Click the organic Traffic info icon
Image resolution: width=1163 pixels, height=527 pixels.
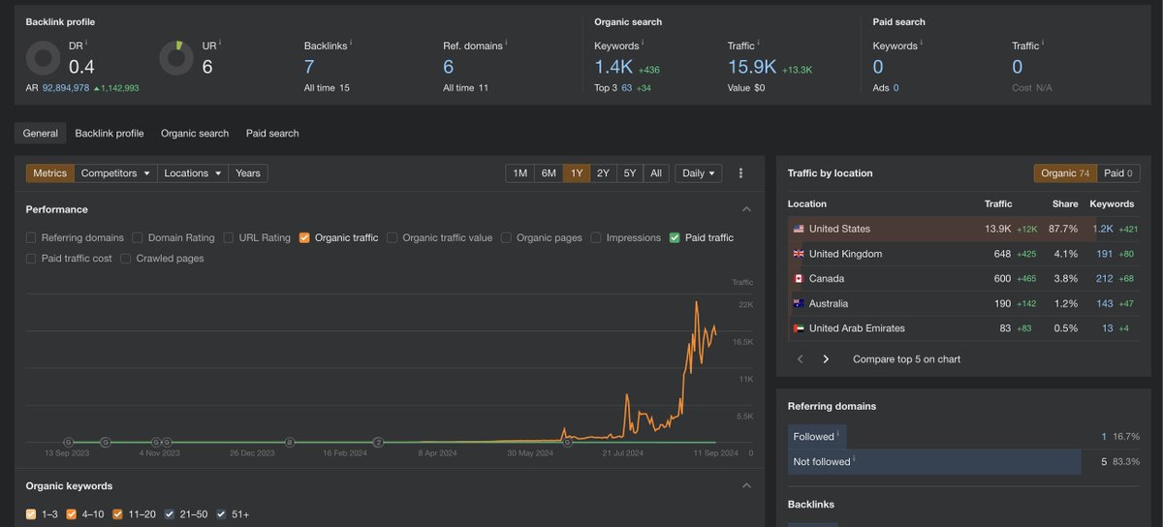[759, 43]
